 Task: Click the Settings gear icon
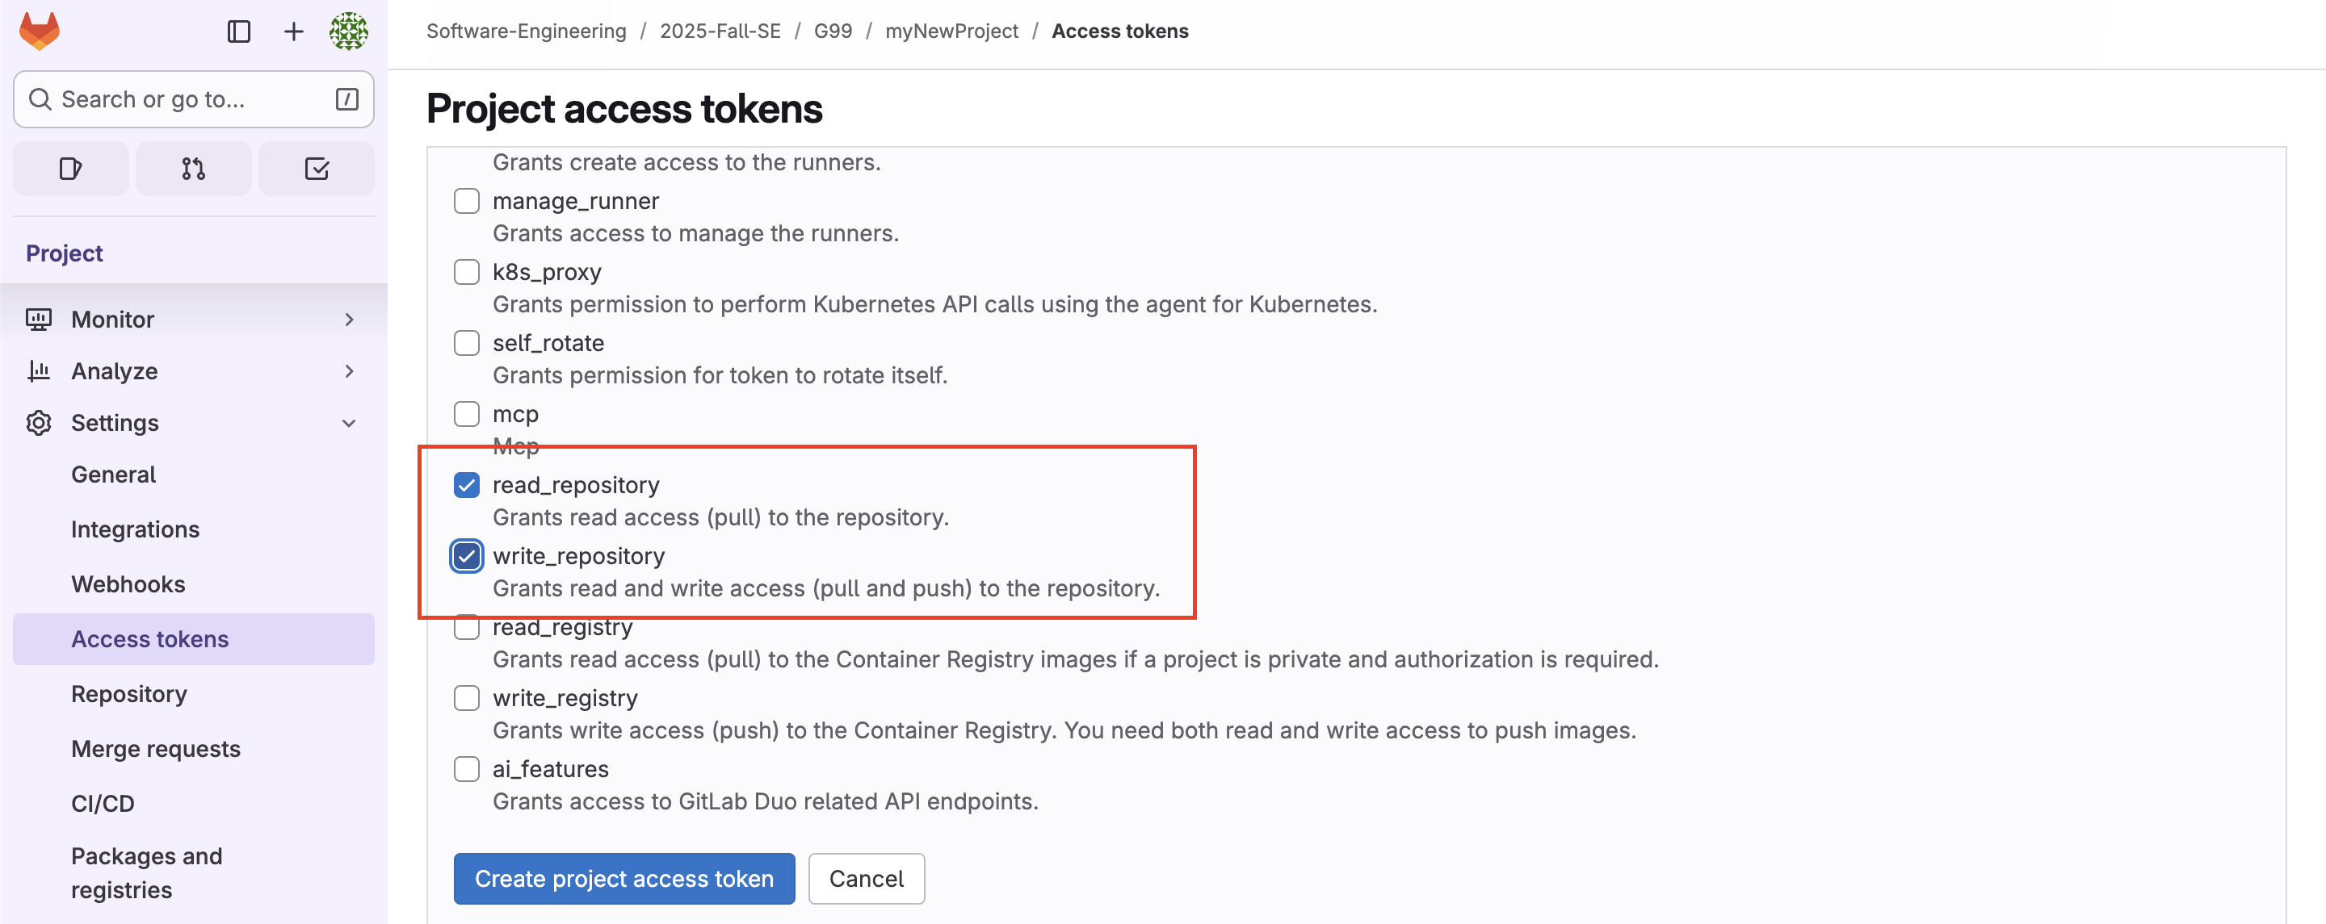(39, 422)
